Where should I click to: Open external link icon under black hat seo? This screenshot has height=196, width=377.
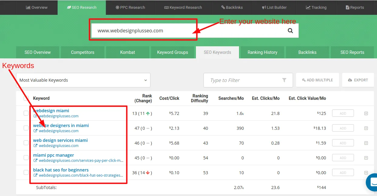(x=35, y=175)
